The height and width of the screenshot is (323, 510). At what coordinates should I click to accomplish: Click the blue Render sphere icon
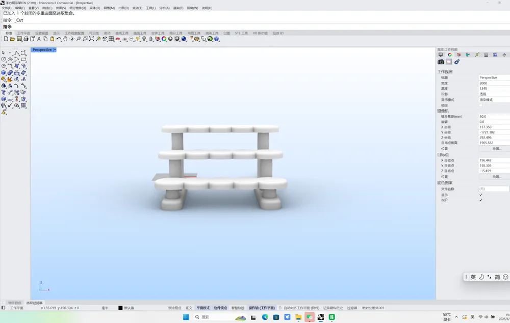click(184, 39)
